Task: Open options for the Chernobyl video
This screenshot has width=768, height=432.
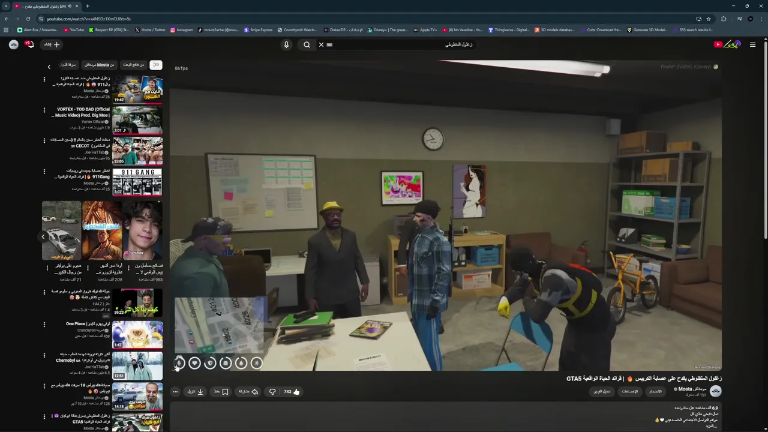Action: (x=44, y=355)
